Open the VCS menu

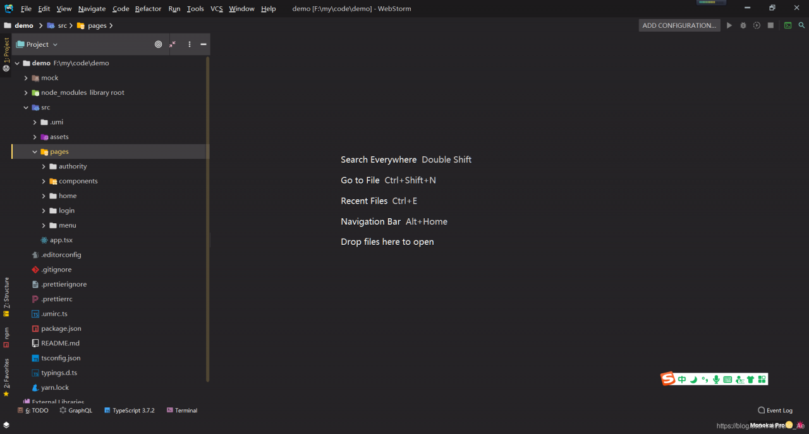click(x=217, y=9)
